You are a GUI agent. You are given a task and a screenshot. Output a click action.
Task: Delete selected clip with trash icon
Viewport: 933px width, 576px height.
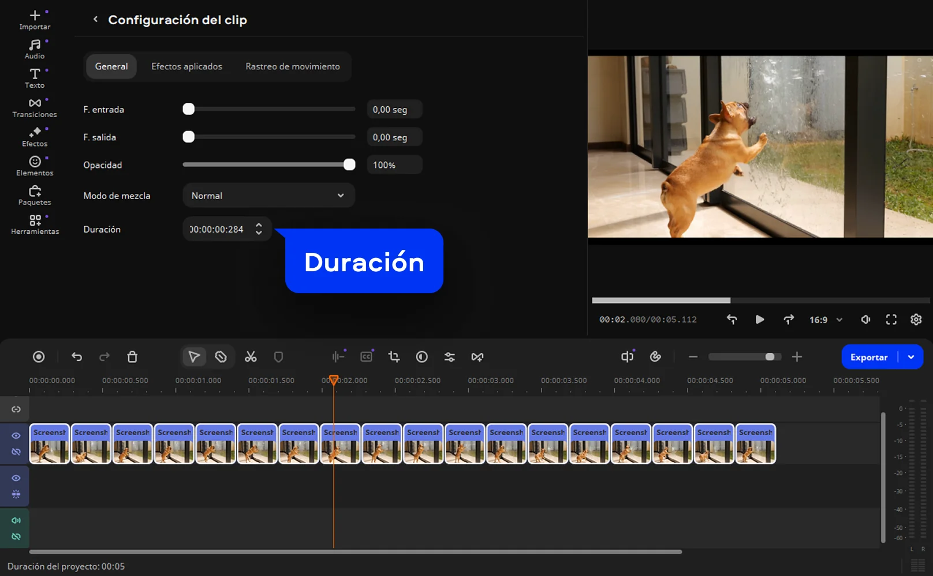pos(132,357)
